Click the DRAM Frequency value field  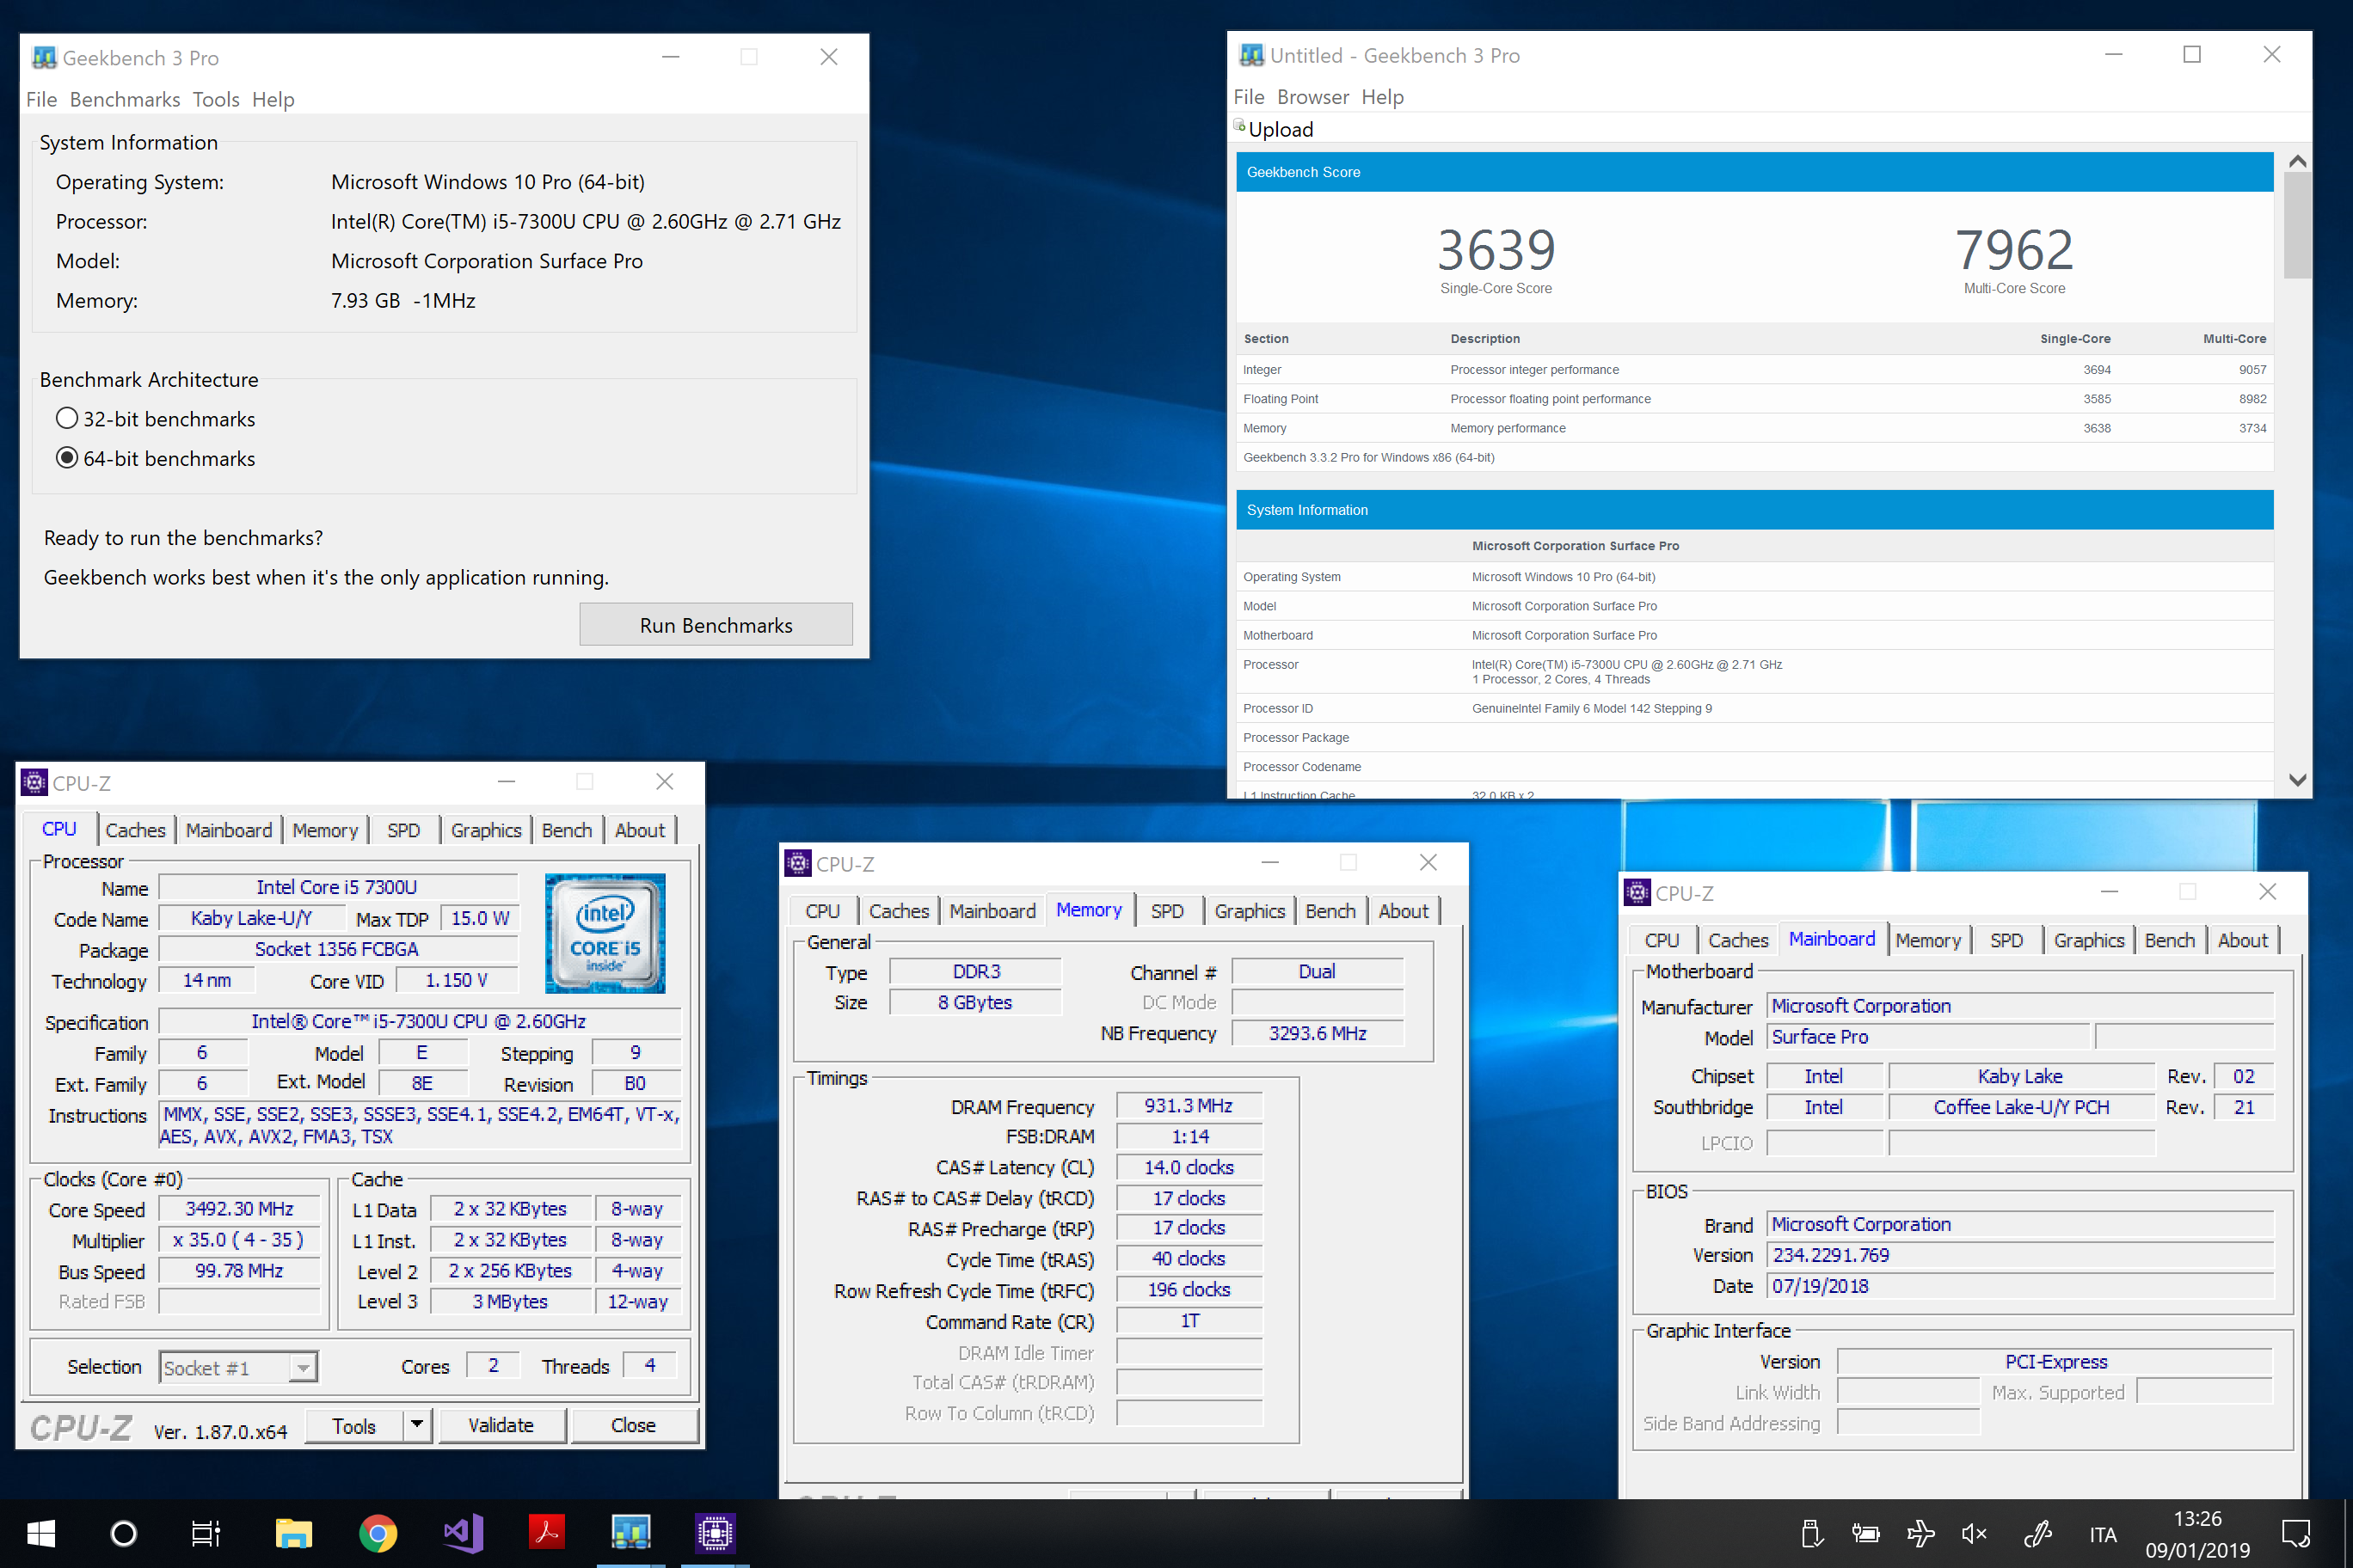(x=1189, y=1105)
